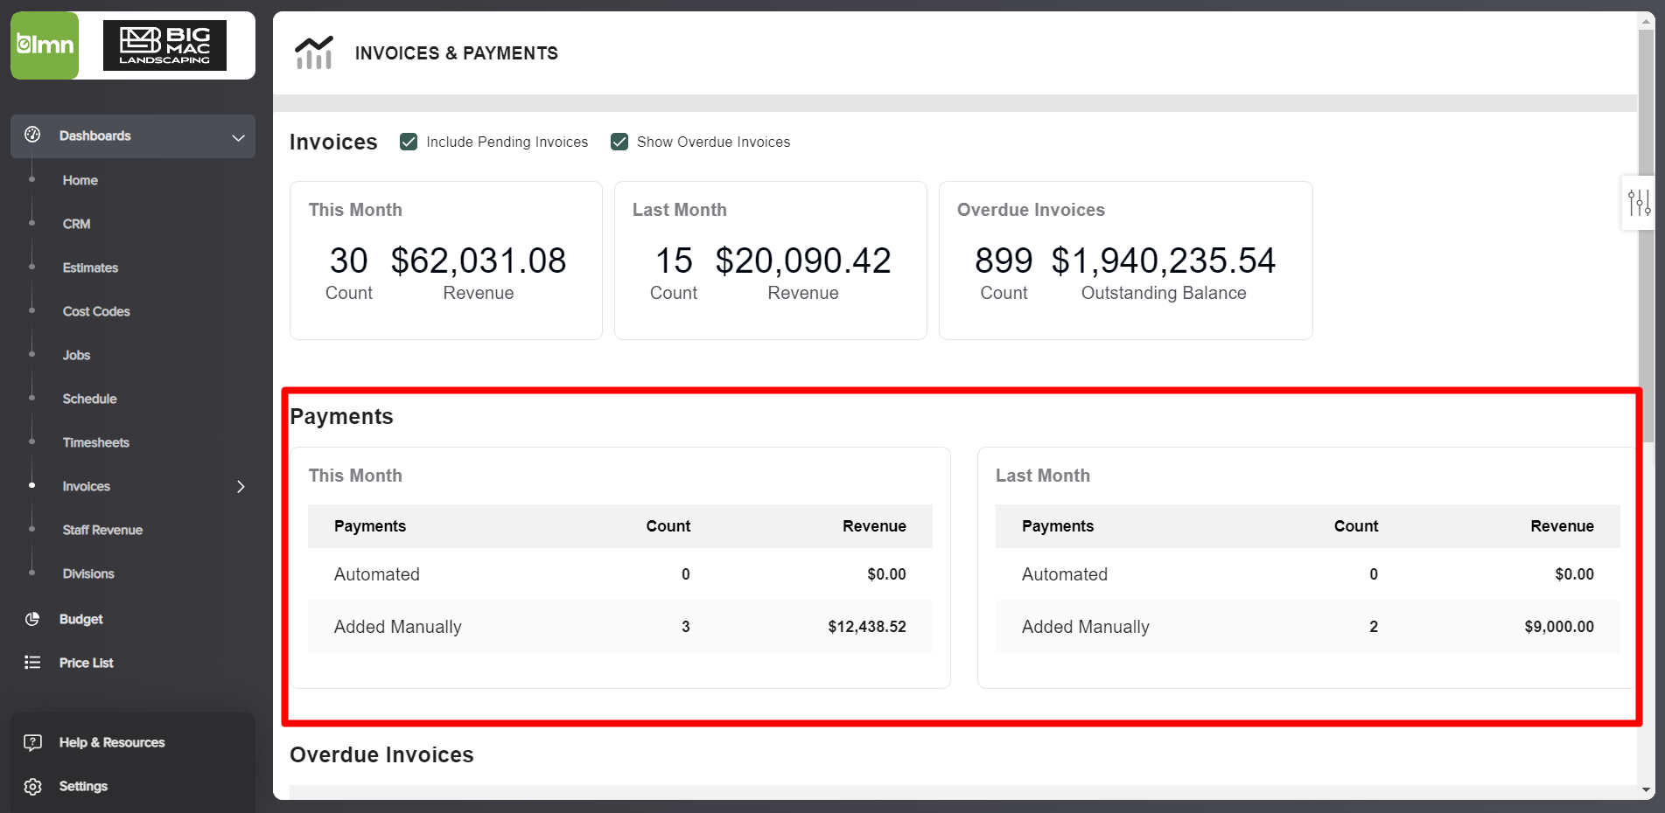This screenshot has height=813, width=1665.
Task: Click the Overdue Invoices section heading
Action: point(381,754)
